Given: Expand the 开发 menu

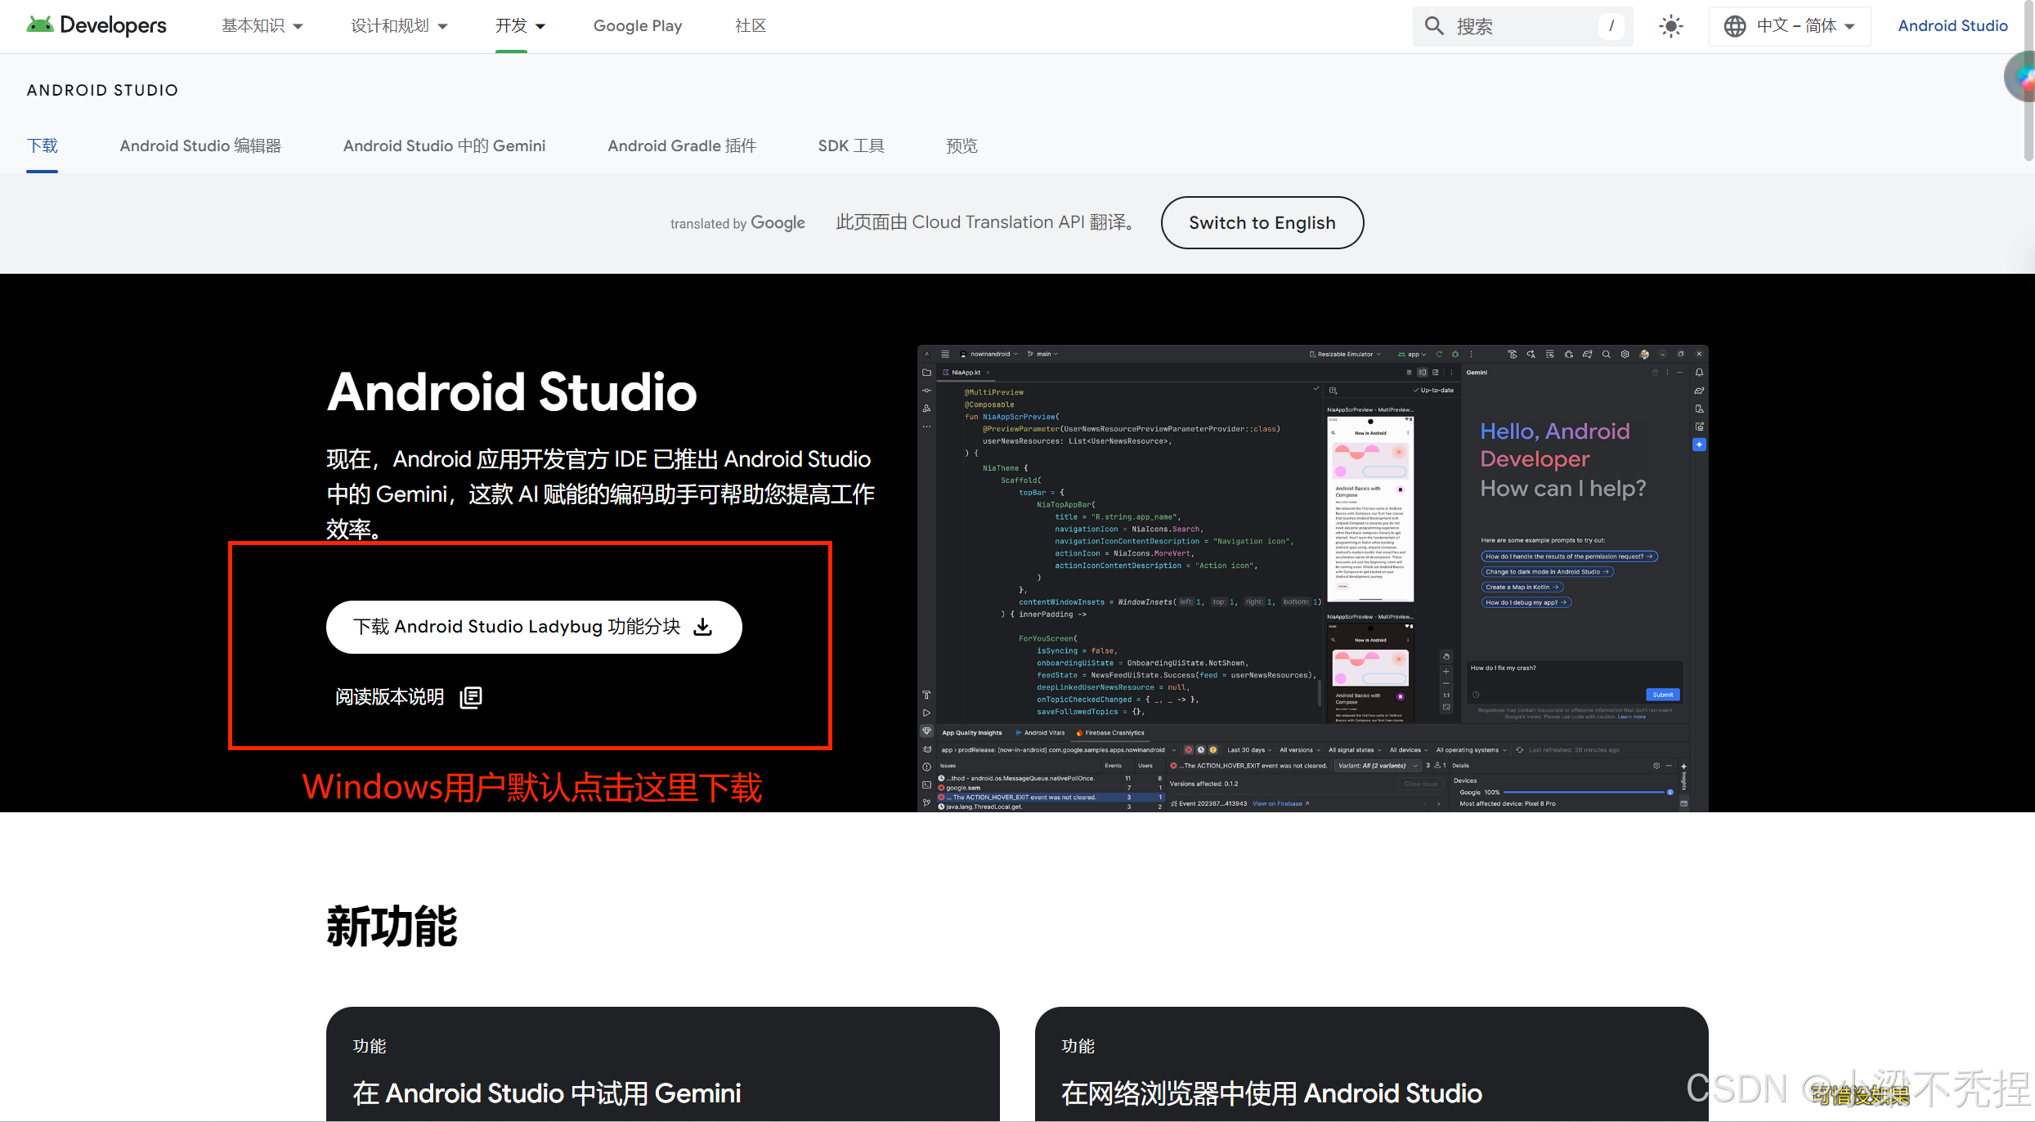Looking at the screenshot, I should [520, 26].
